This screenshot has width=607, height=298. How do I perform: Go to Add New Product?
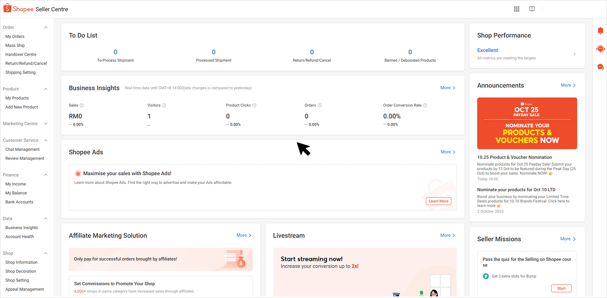[x=22, y=107]
